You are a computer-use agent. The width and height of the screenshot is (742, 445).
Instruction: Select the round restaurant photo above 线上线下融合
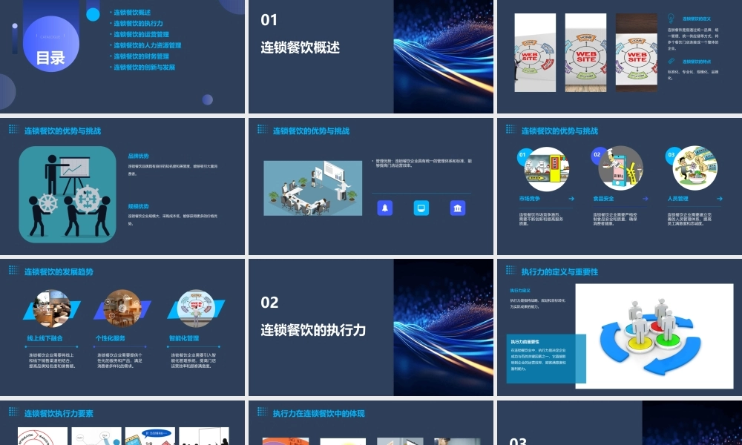tap(52, 309)
